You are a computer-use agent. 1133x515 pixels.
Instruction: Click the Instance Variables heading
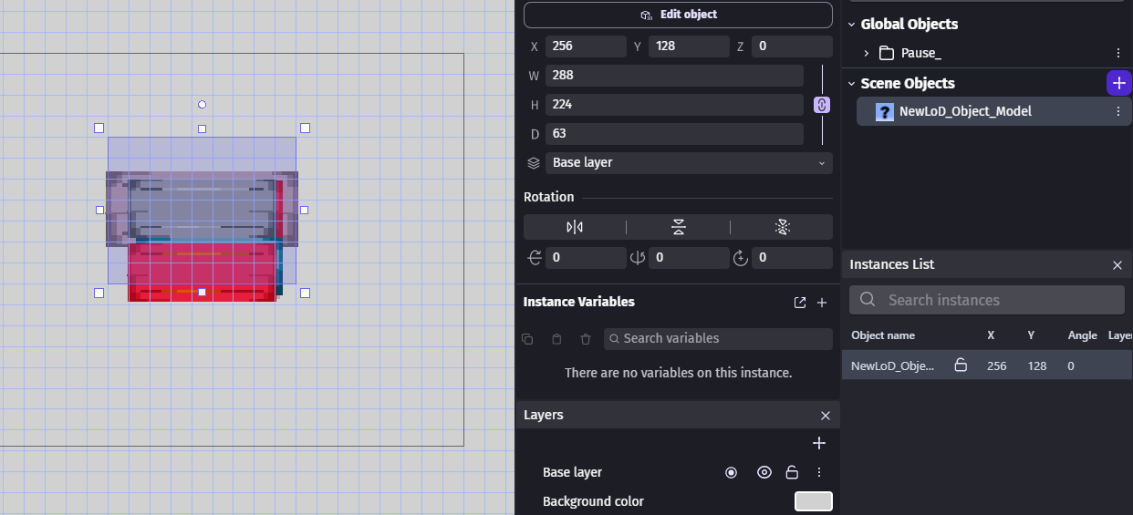578,302
